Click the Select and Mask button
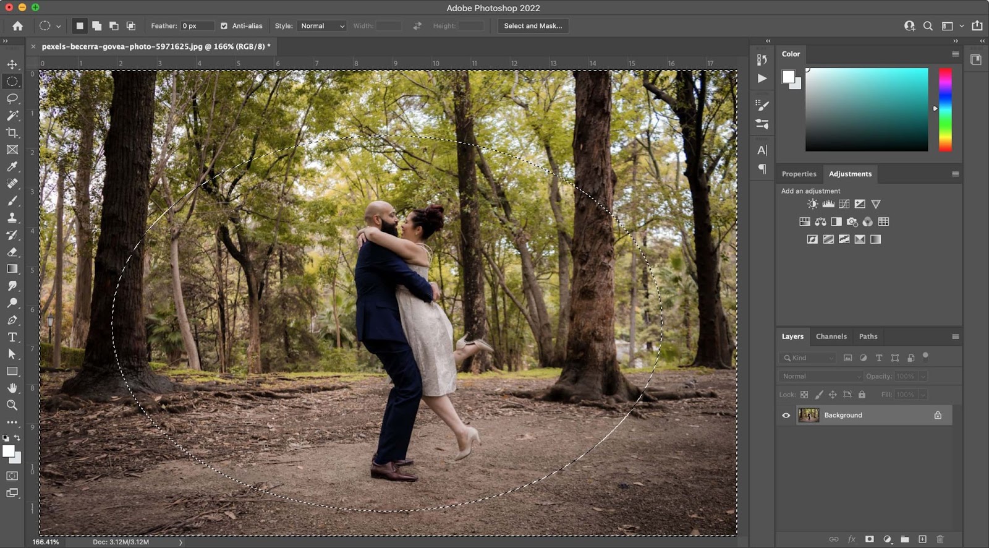The height and width of the screenshot is (548, 989). 533,26
